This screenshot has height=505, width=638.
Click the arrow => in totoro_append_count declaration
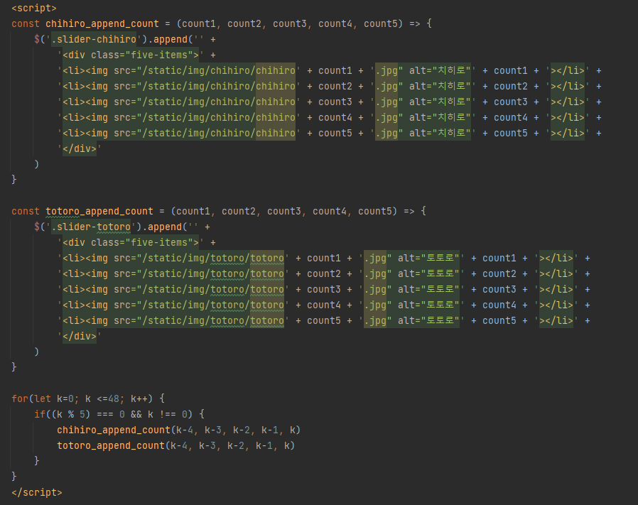click(409, 211)
